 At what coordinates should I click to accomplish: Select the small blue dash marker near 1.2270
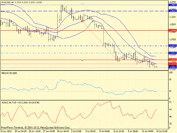82,60
